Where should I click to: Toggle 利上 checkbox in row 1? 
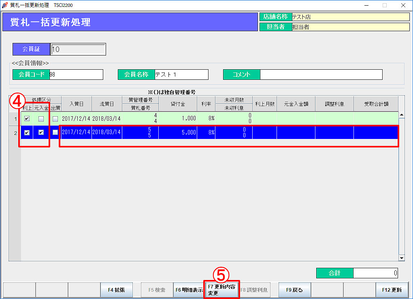pyautogui.click(x=27, y=119)
